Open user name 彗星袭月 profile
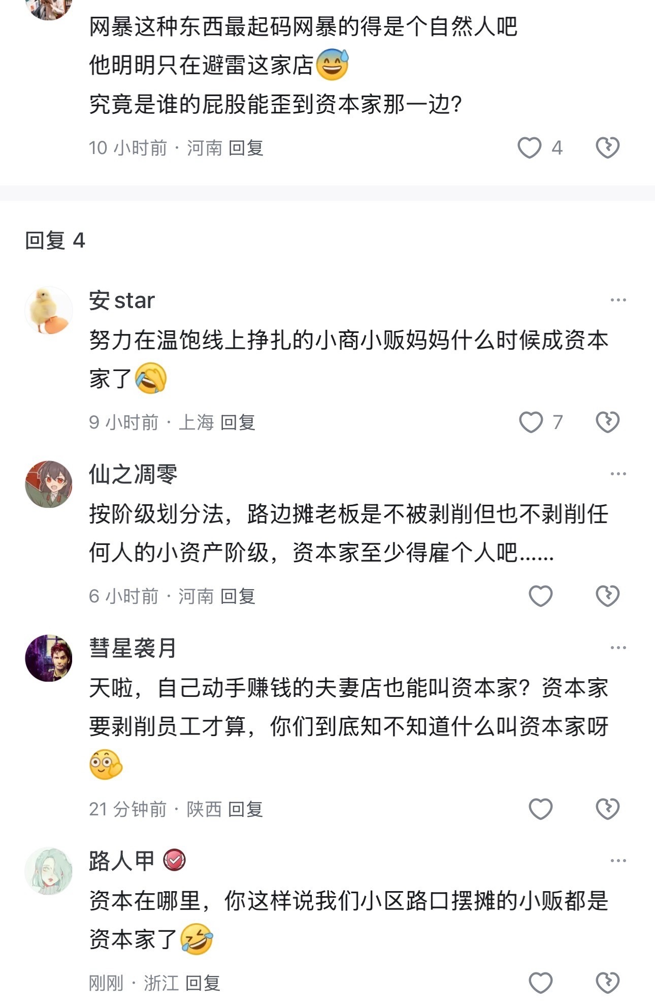 pos(133,648)
